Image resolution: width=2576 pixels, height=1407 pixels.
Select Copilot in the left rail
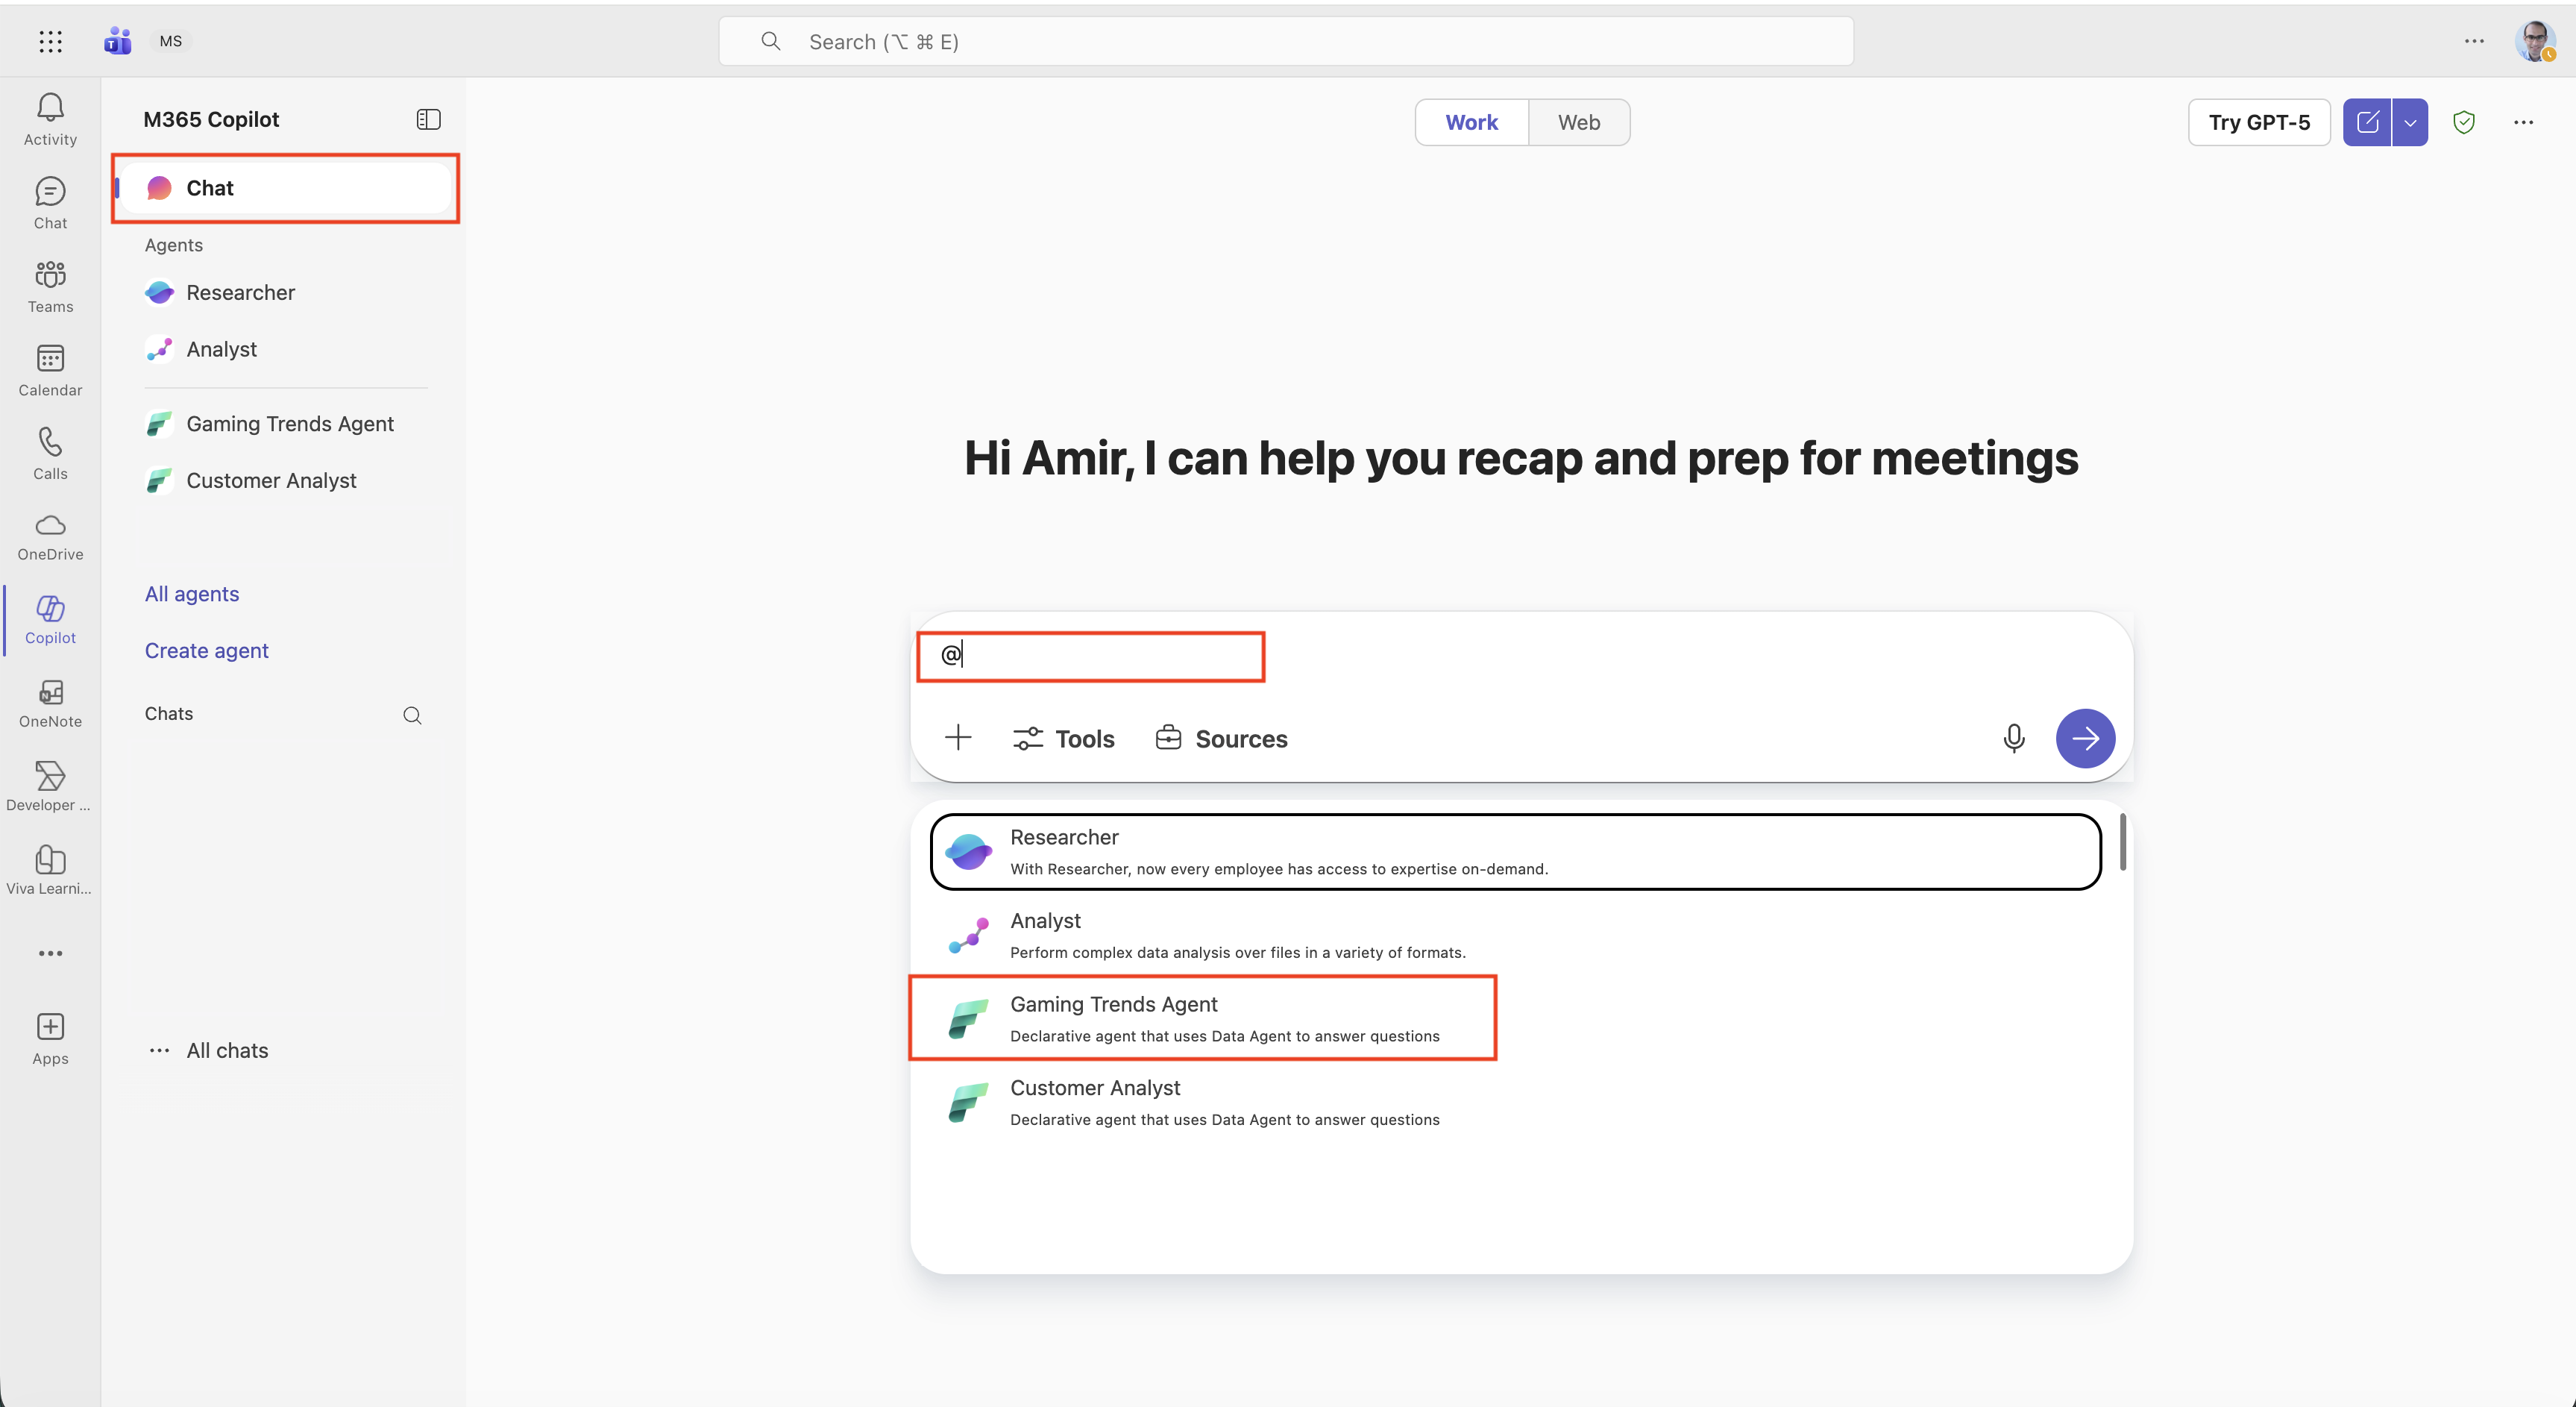click(x=50, y=621)
